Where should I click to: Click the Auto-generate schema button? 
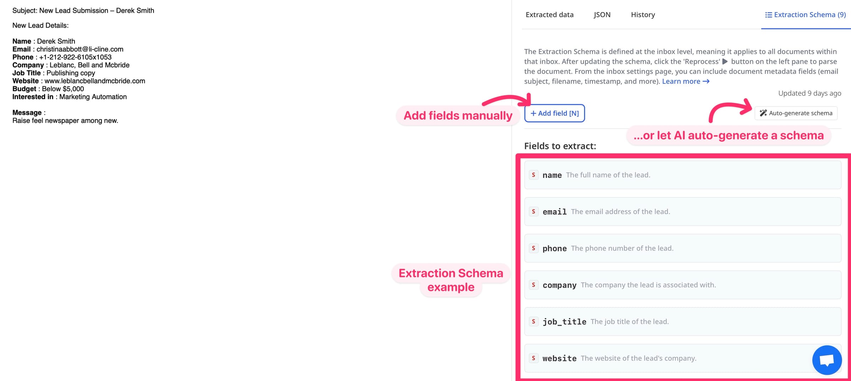[796, 113]
